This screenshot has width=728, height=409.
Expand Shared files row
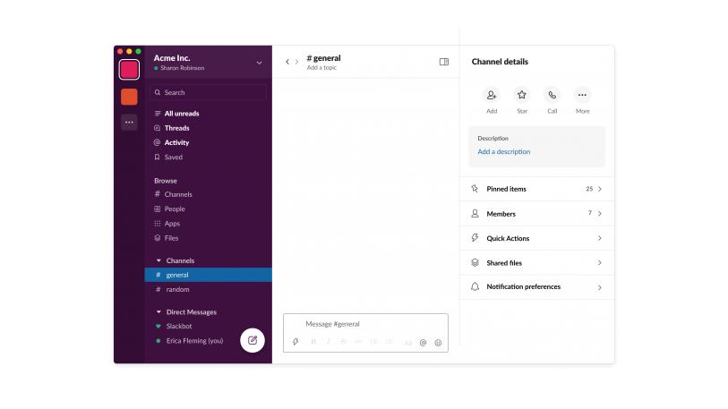pos(536,263)
